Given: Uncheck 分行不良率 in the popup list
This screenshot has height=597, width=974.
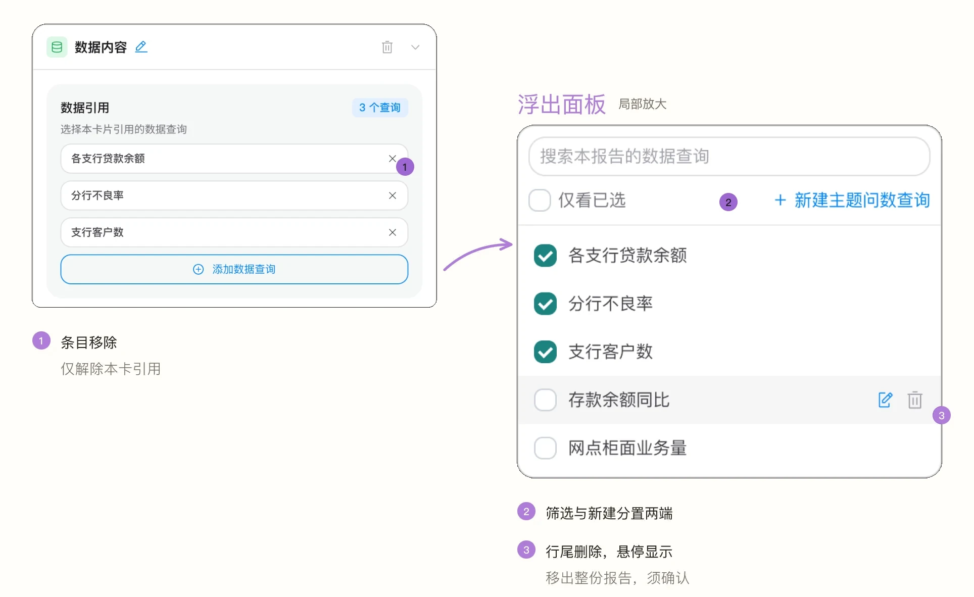Looking at the screenshot, I should [545, 304].
